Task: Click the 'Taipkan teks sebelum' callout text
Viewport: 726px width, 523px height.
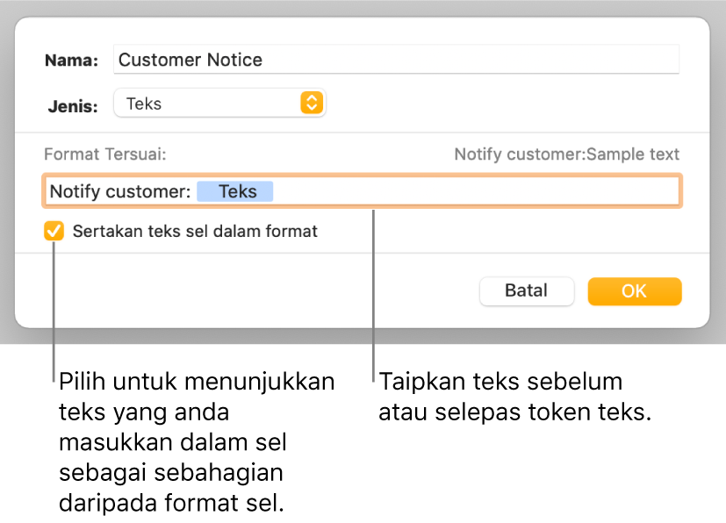Action: pyautogui.click(x=500, y=383)
